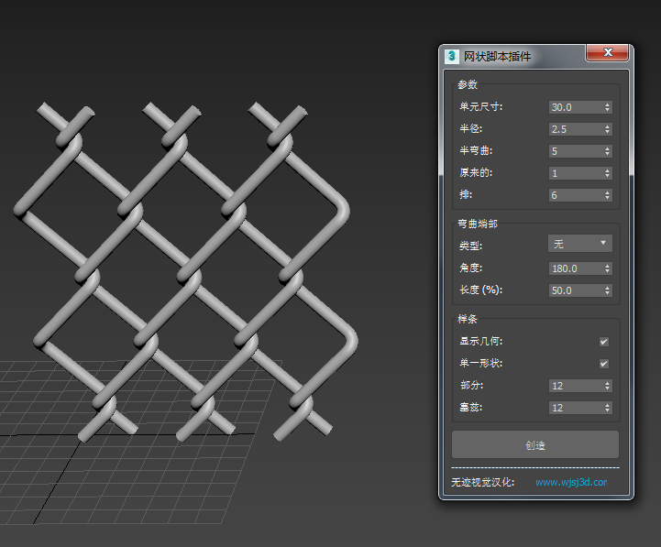Image resolution: width=661 pixels, height=547 pixels.
Task: Toggle the 单一形状 checkbox
Action: (x=604, y=364)
